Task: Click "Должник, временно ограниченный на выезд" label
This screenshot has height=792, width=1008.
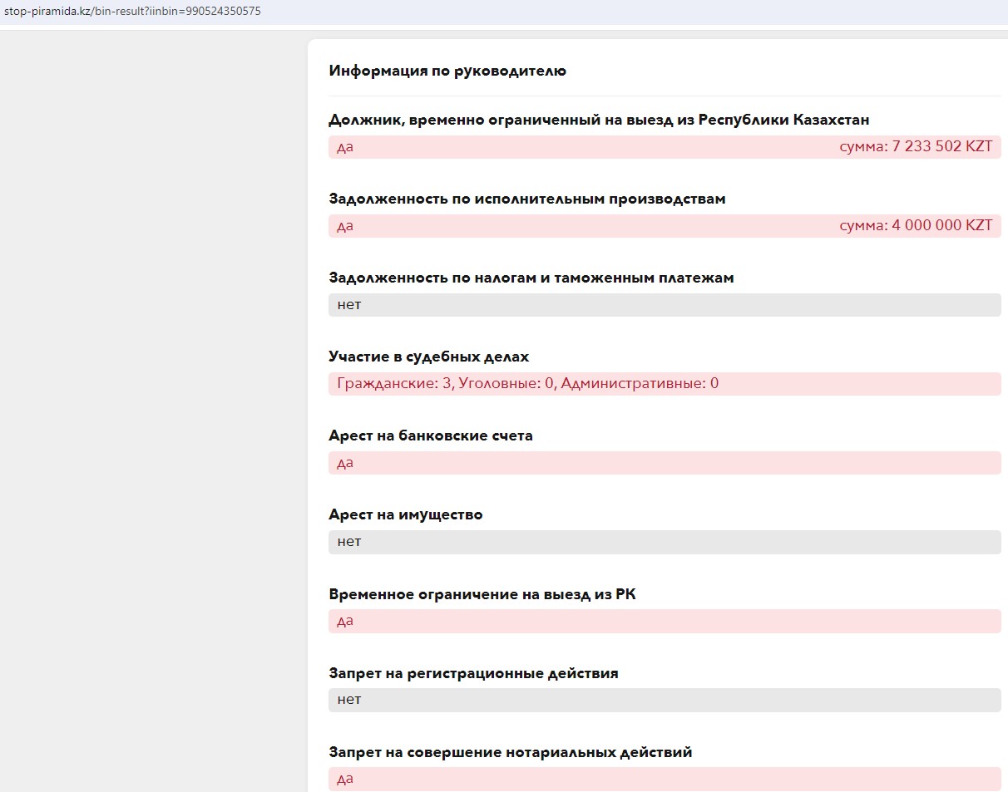Action: click(599, 120)
